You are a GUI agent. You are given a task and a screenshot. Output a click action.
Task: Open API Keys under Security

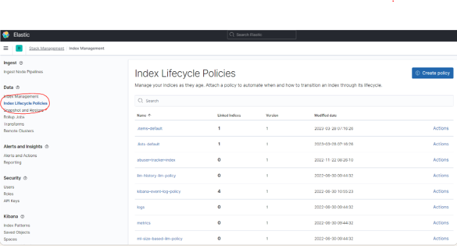pyautogui.click(x=12, y=201)
